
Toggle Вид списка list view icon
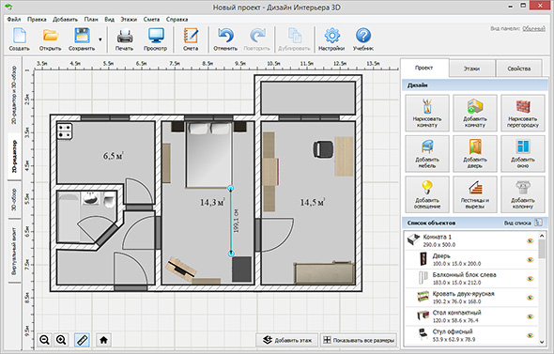coord(538,223)
